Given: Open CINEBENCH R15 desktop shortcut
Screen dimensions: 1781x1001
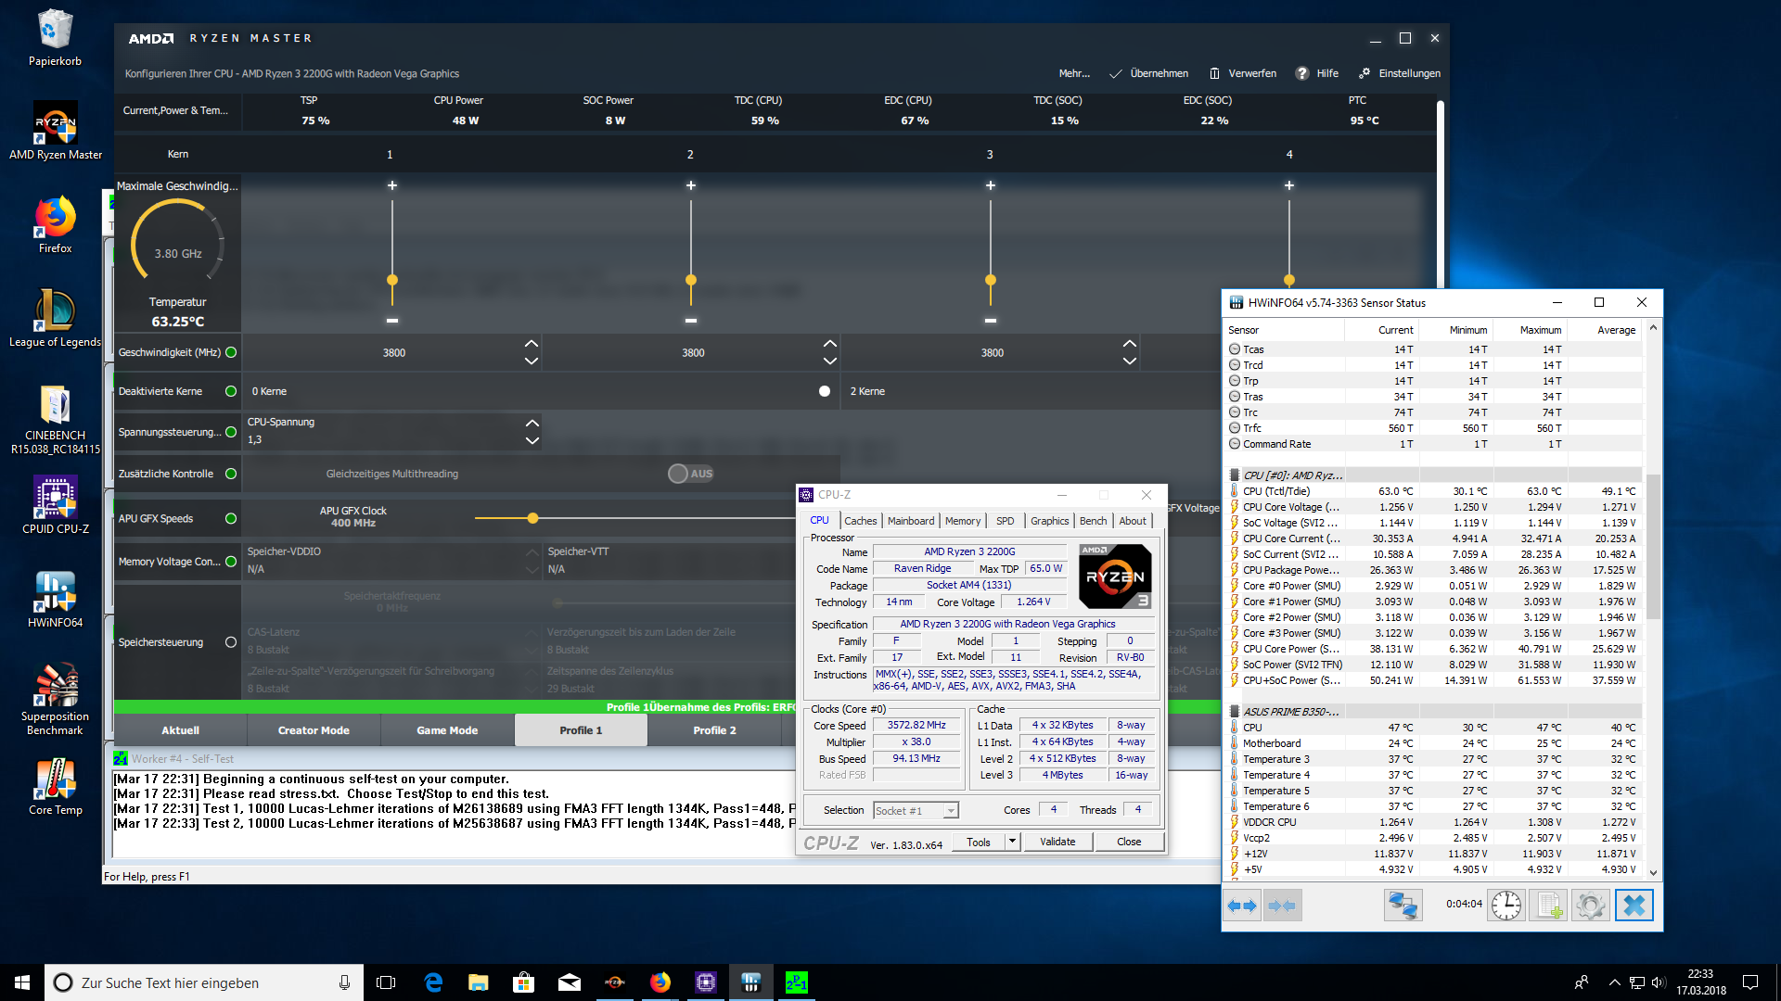Looking at the screenshot, I should point(55,419).
